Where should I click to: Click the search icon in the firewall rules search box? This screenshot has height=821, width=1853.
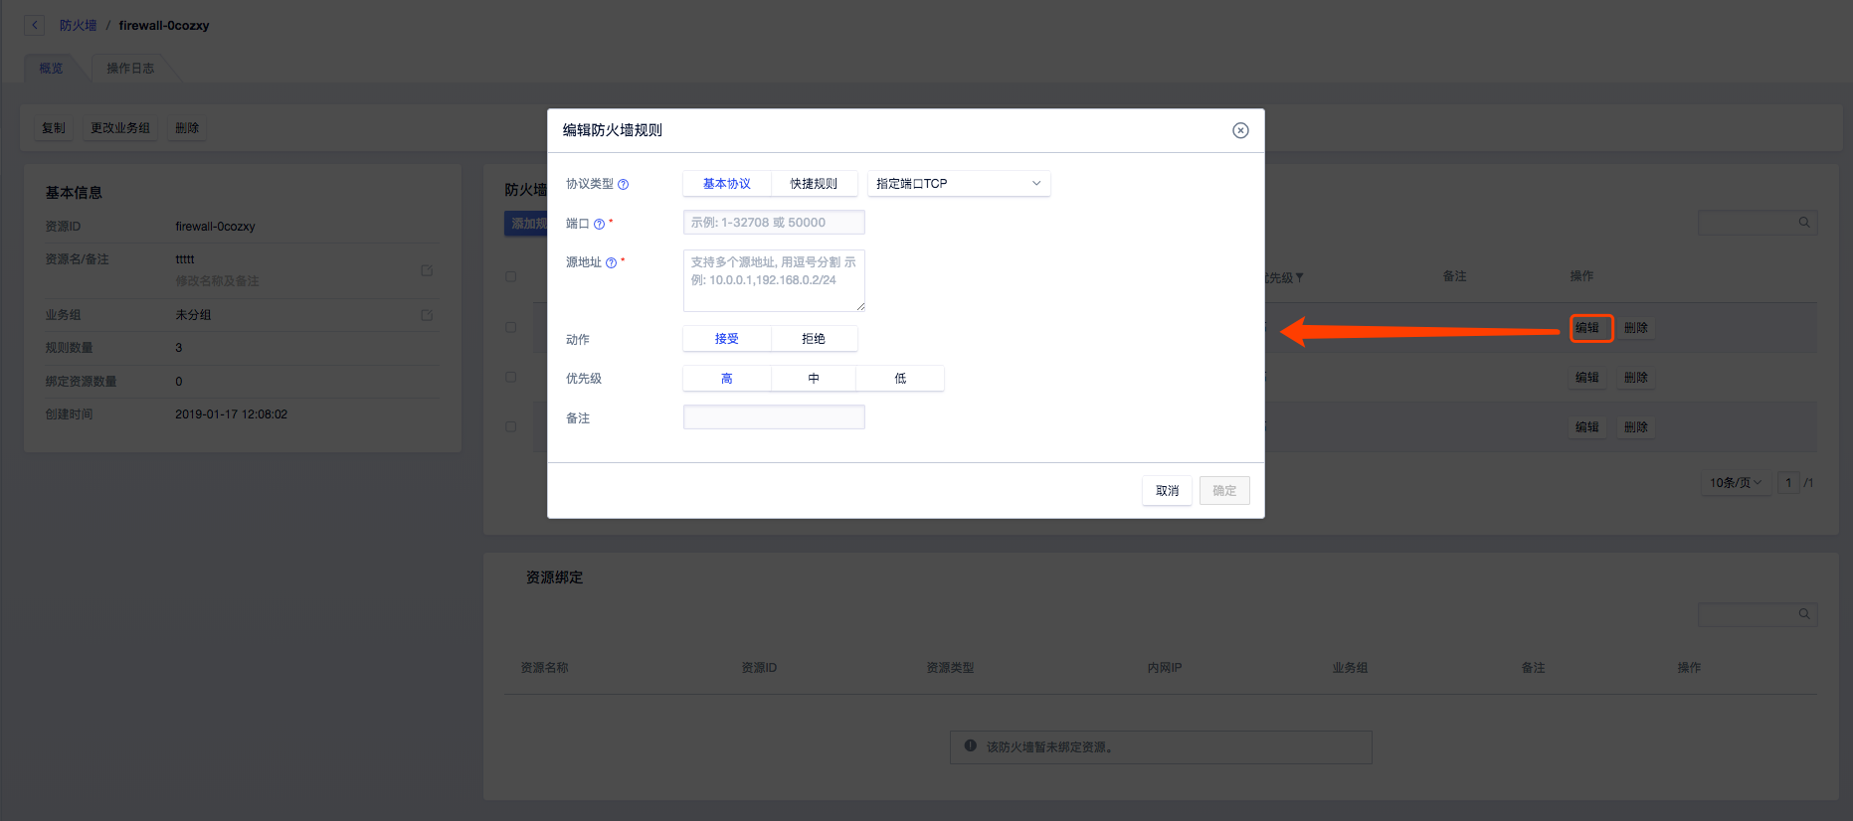click(x=1804, y=223)
